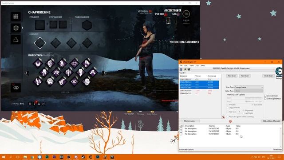The width and height of the screenshot is (284, 160).
Task: Select the second empty add-on slot under УЛУЧШЕНИЯ
Action: pyautogui.click(x=63, y=25)
